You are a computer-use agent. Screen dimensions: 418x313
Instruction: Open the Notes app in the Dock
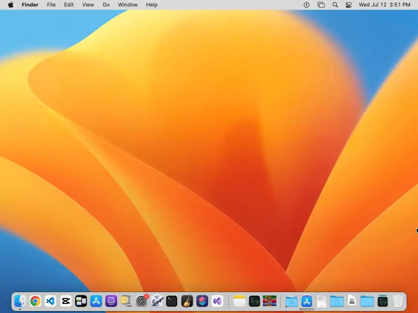point(239,301)
